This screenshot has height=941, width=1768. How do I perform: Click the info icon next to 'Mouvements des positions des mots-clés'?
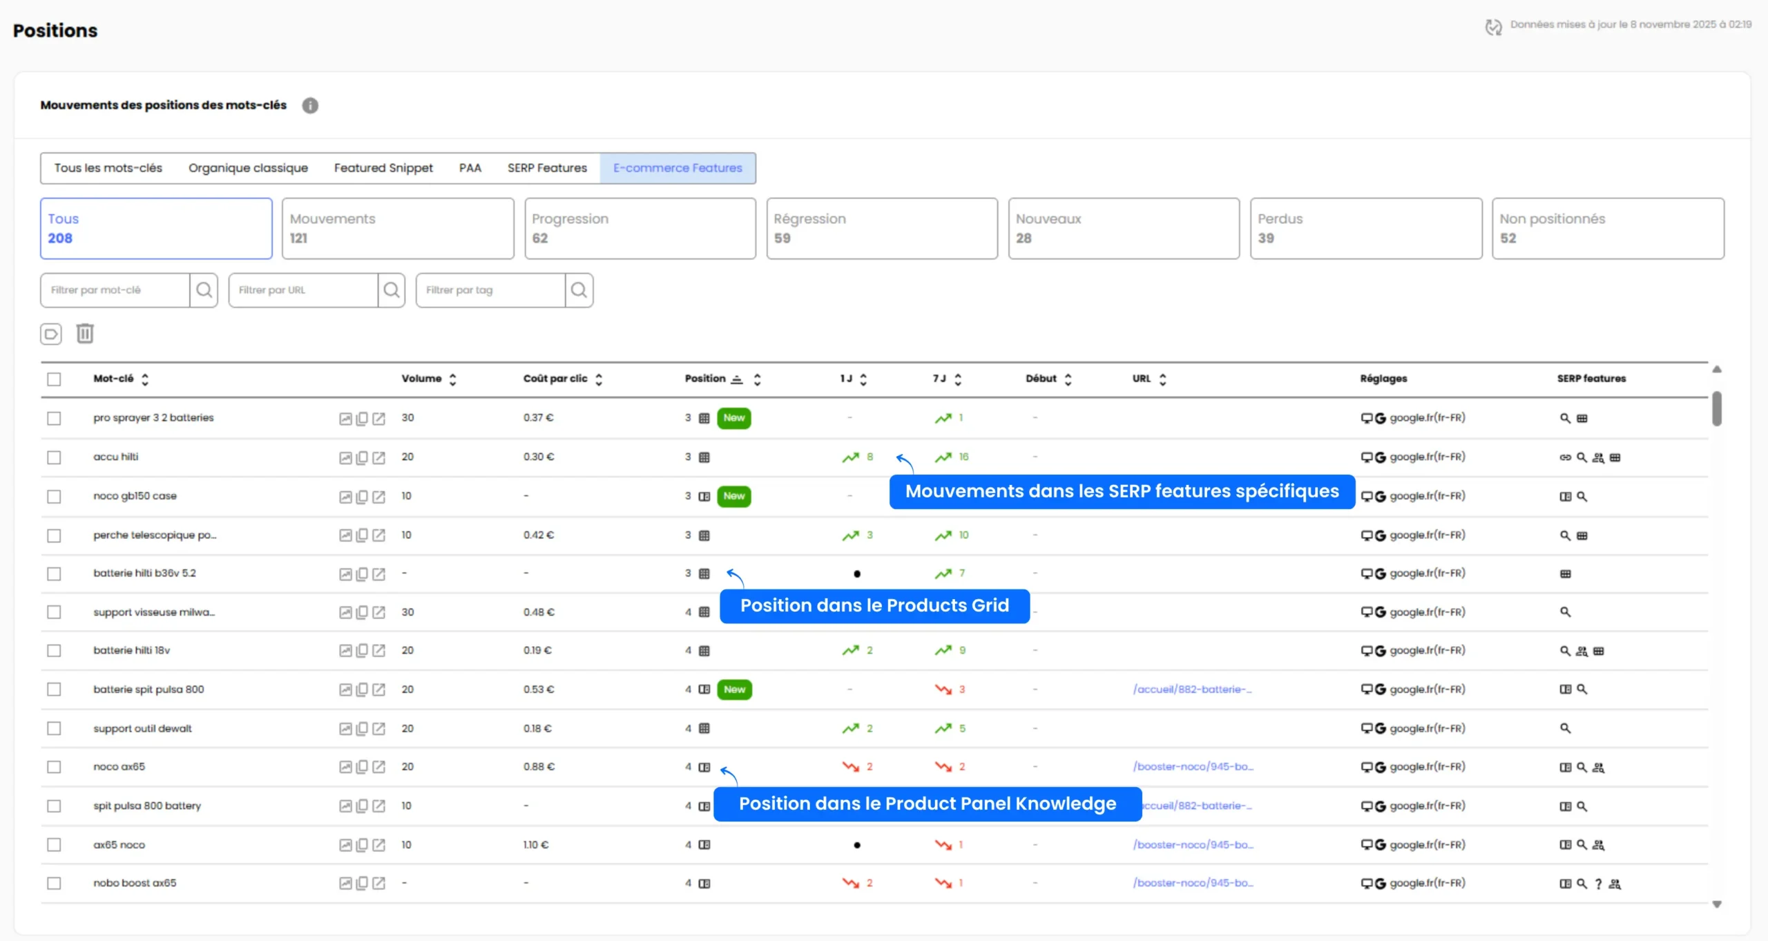pyautogui.click(x=310, y=105)
